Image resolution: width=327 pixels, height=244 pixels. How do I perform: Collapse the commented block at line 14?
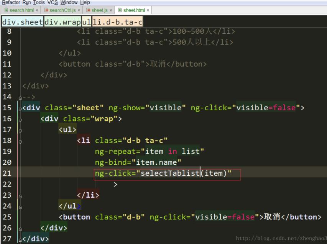click(x=20, y=97)
